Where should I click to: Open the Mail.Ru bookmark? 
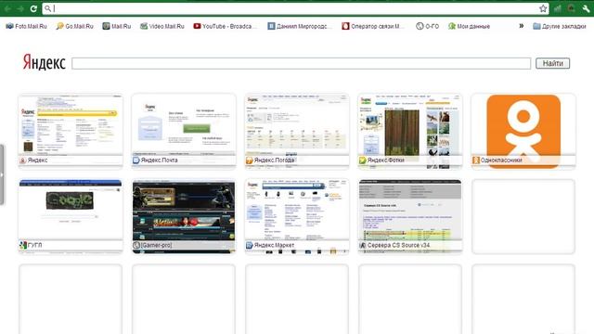pos(116,26)
